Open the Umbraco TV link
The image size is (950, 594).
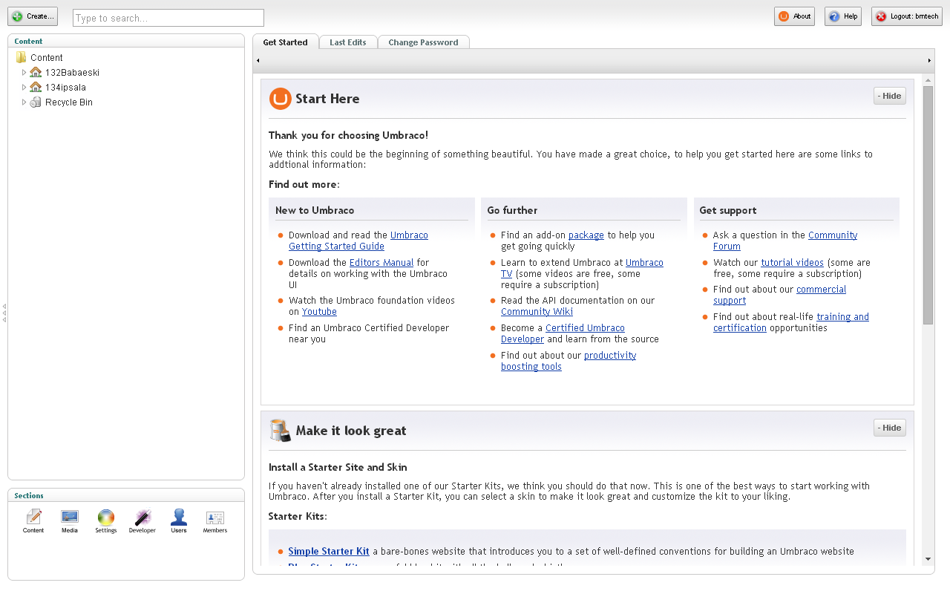[x=582, y=268]
